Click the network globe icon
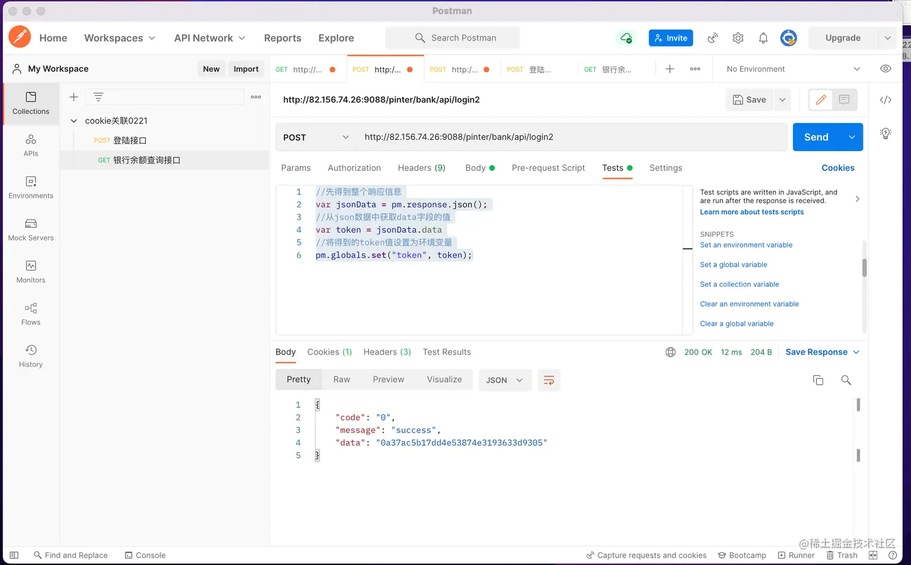Screen dimensions: 911x565 click(671, 352)
